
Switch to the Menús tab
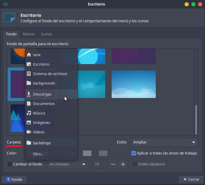29,34
